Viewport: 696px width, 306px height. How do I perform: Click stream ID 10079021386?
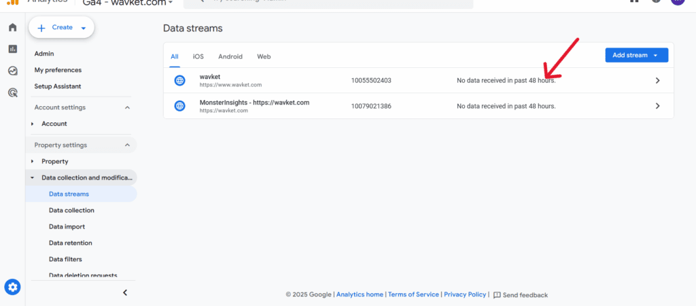click(371, 106)
